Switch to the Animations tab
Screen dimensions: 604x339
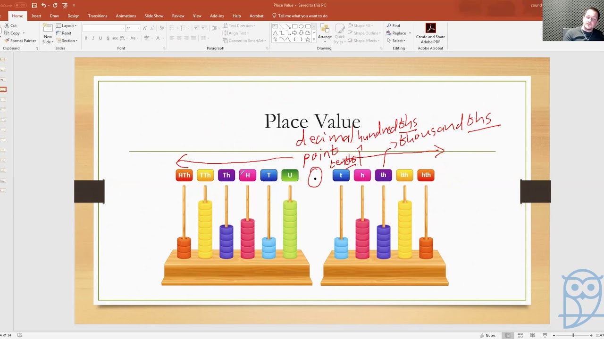click(126, 16)
